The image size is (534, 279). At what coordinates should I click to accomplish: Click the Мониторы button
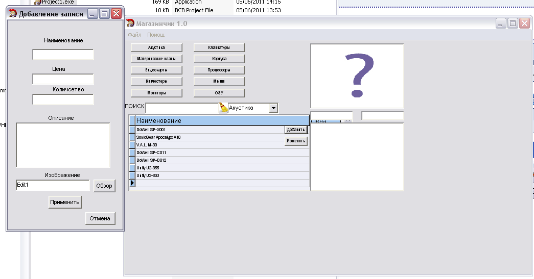(156, 93)
